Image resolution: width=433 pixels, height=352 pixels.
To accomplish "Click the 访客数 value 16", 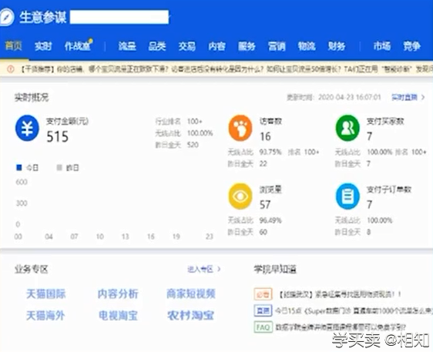I will click(x=265, y=136).
